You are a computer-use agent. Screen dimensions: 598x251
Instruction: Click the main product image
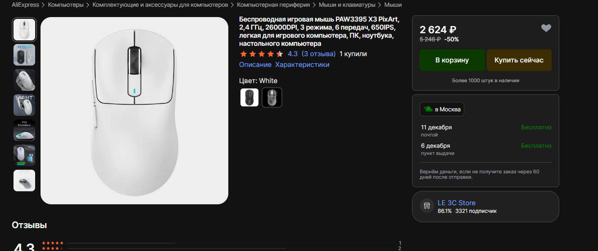(x=134, y=110)
